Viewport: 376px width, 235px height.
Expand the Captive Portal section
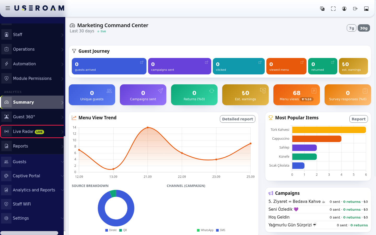(32, 176)
